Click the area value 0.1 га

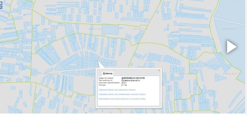pyautogui.click(x=124, y=85)
